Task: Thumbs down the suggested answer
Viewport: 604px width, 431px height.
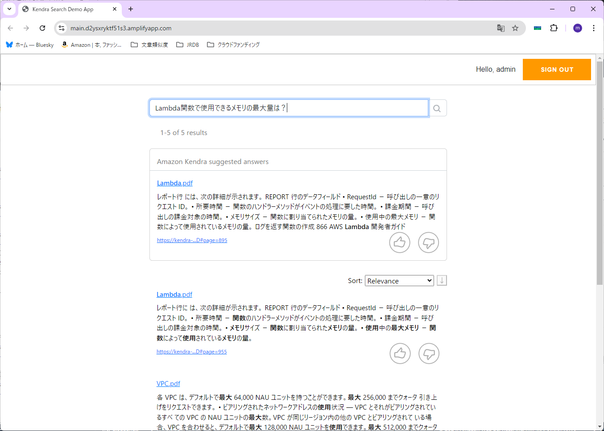Action: coord(429,242)
